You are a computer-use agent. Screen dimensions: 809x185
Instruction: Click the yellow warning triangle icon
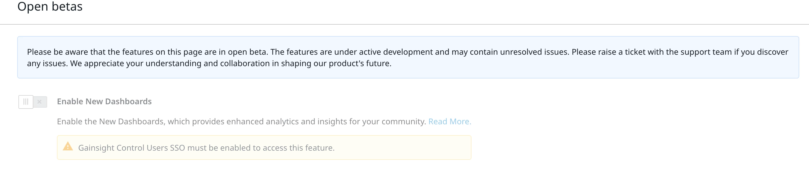tap(68, 147)
